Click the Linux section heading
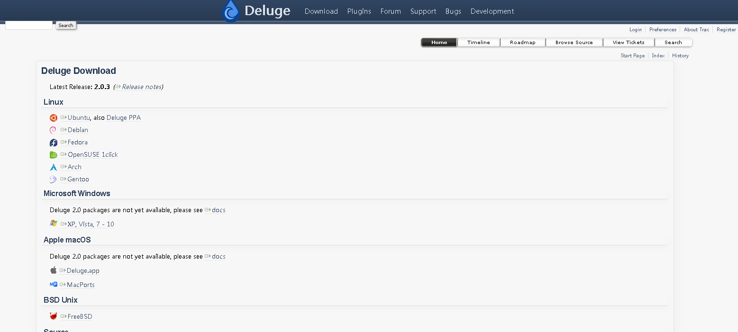738x332 pixels. 54,102
